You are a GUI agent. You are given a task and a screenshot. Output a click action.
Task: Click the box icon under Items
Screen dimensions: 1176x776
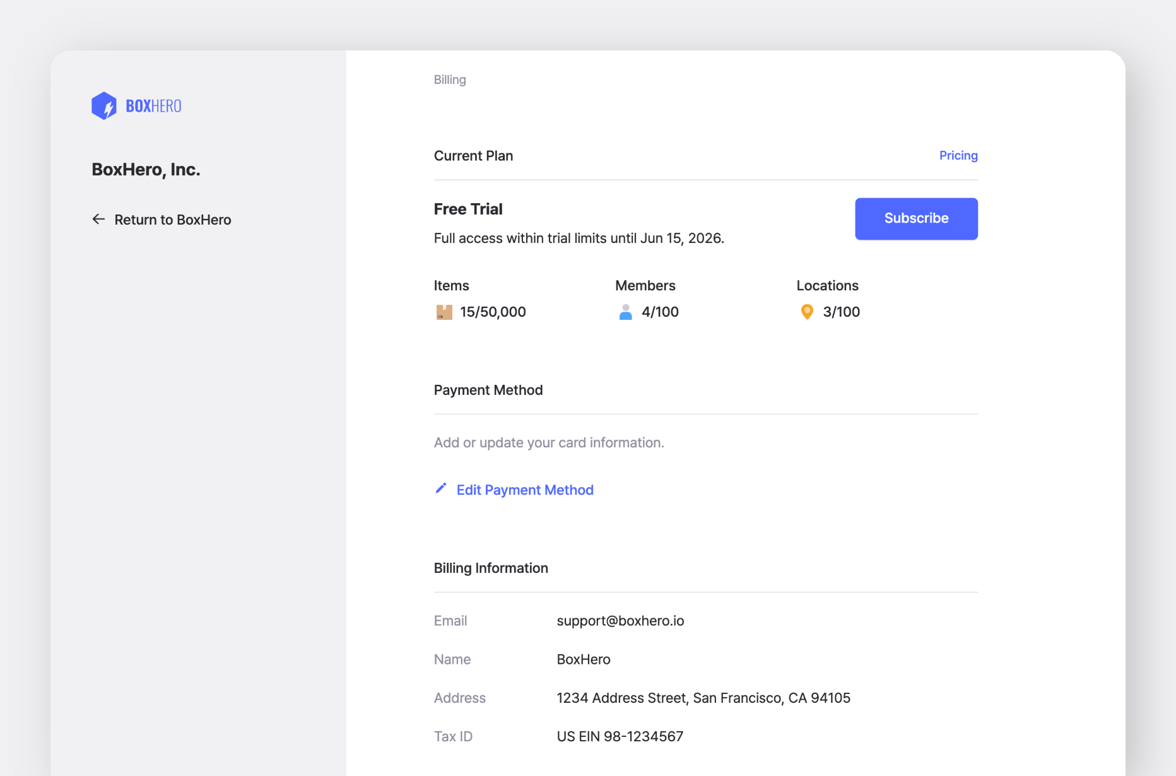coord(444,312)
